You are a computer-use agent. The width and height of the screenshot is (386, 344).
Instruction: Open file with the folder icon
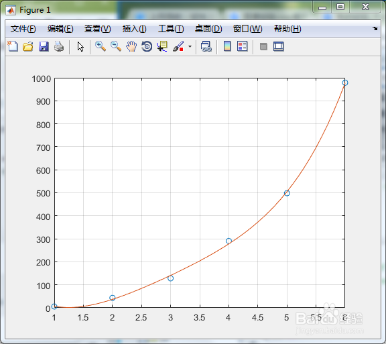click(28, 46)
